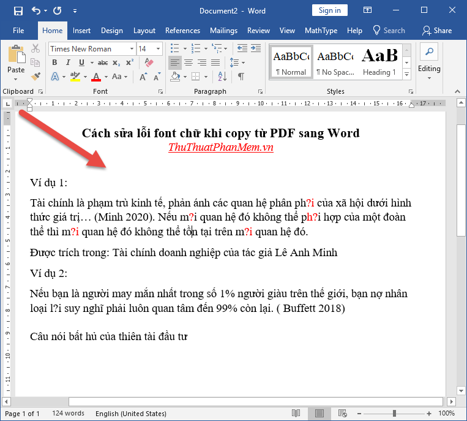
Task: Switch to the Insert tab
Action: point(81,31)
